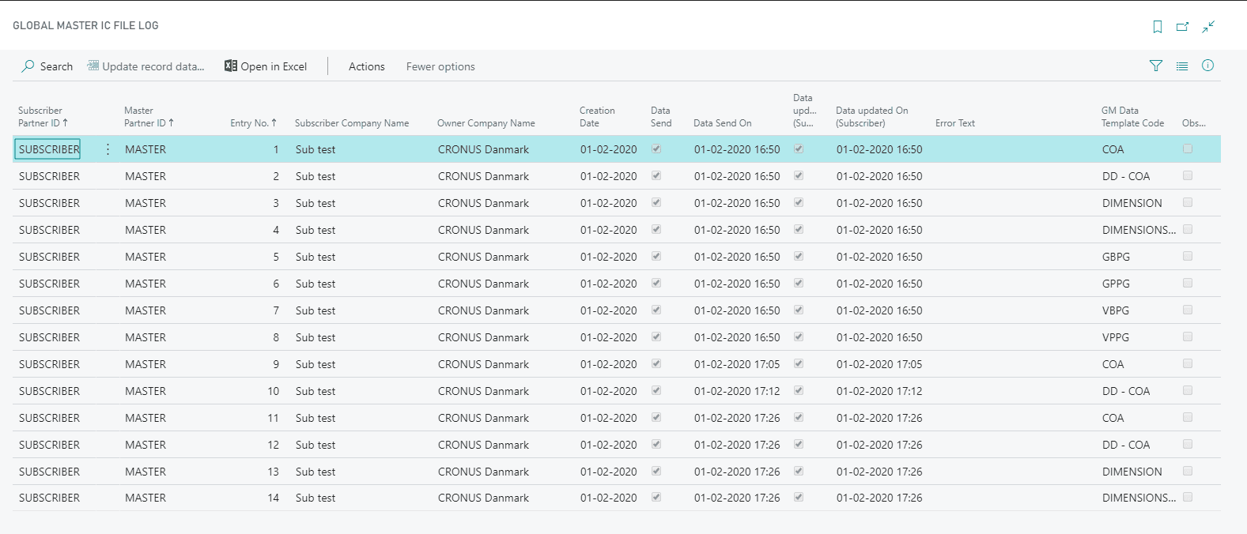The height and width of the screenshot is (534, 1247).
Task: Open the information FactBox icon
Action: (1208, 66)
